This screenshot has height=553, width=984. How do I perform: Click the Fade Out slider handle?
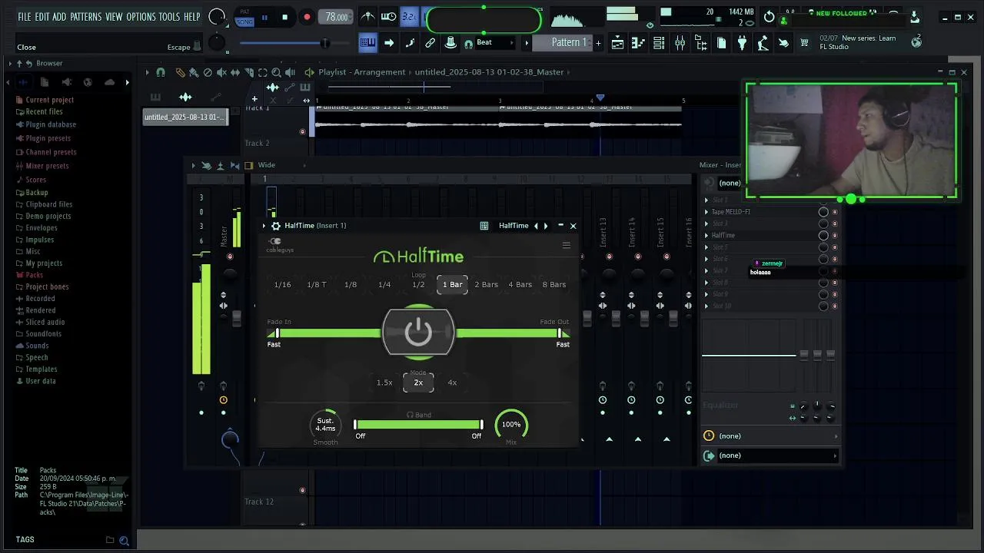pyautogui.click(x=560, y=333)
